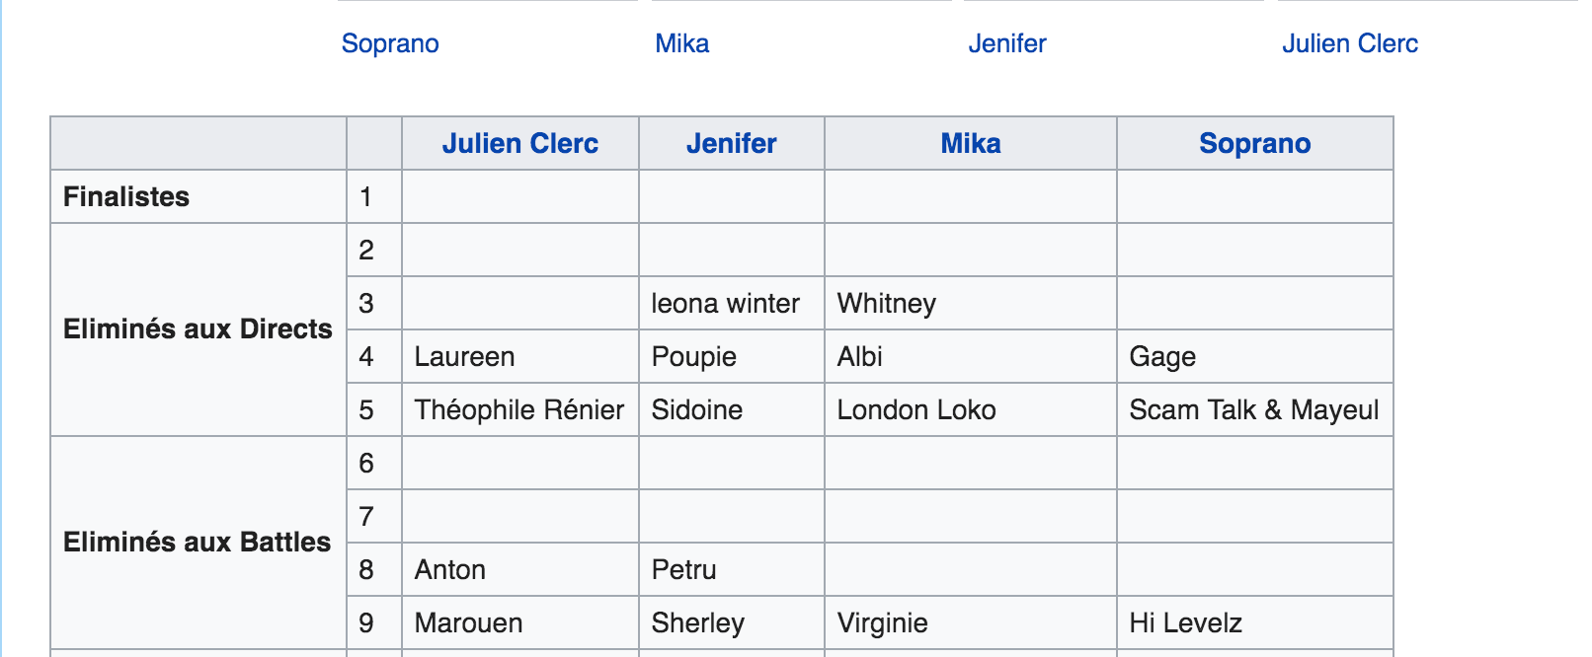Select the London Loko table cell

pyautogui.click(x=916, y=410)
